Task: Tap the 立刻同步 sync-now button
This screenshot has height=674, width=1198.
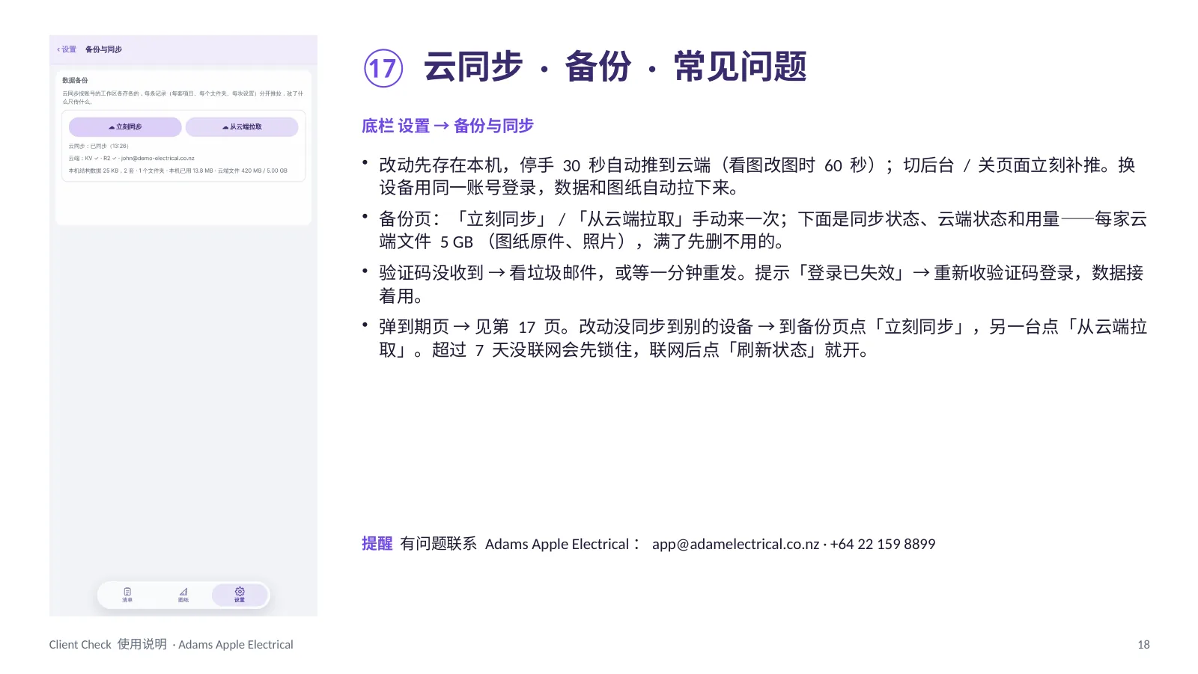Action: point(125,127)
